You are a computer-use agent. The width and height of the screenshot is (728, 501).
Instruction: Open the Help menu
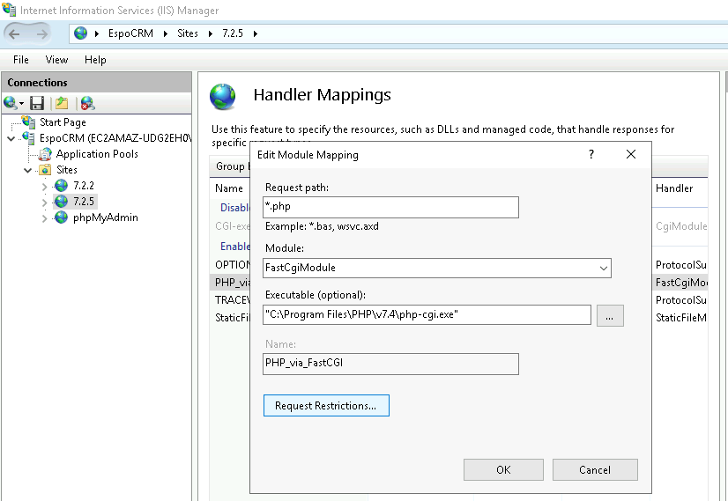95,60
